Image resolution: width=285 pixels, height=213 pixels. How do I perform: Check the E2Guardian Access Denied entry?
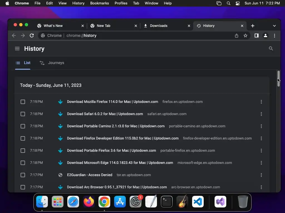[23, 175]
